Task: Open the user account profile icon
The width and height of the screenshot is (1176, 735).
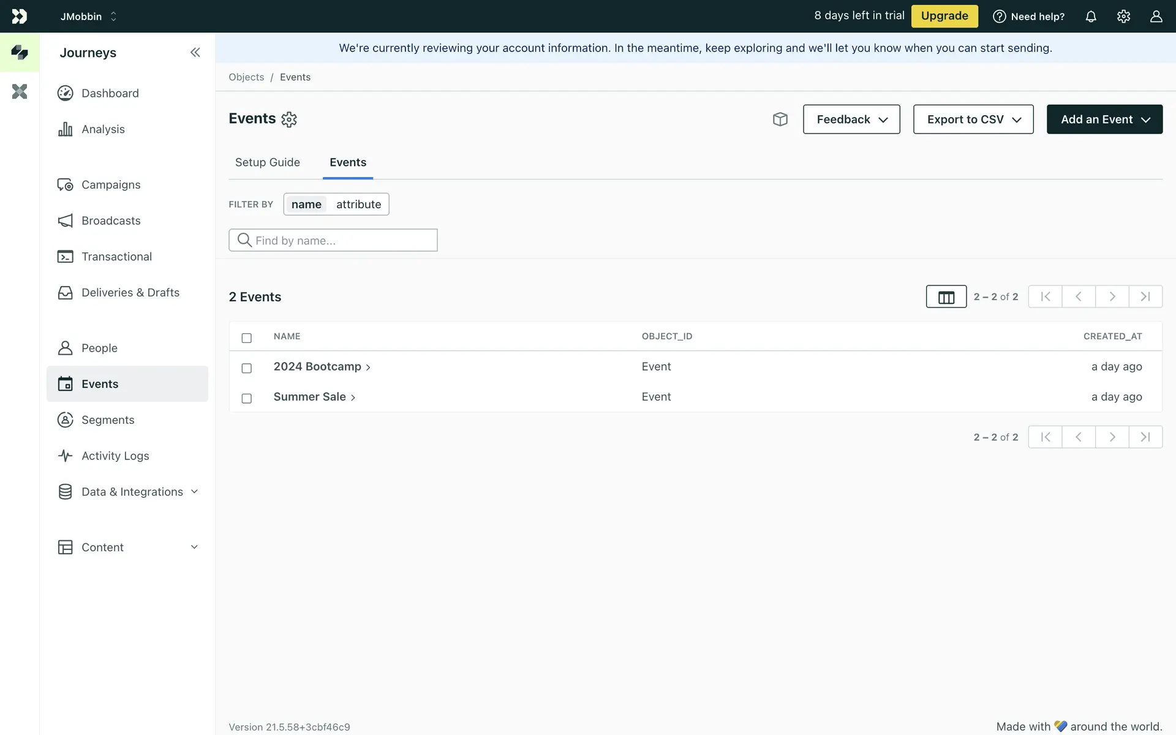Action: (1156, 17)
